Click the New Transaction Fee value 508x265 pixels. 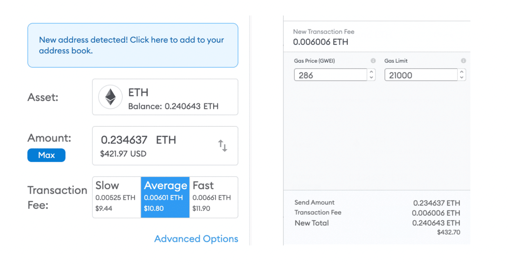pyautogui.click(x=321, y=42)
